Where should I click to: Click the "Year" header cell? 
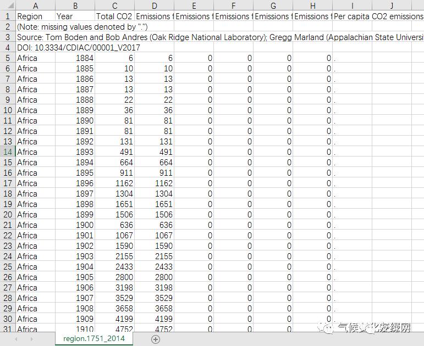pyautogui.click(x=75, y=16)
